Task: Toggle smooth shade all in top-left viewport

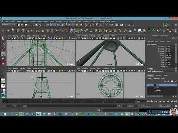Action: click(x=51, y=38)
